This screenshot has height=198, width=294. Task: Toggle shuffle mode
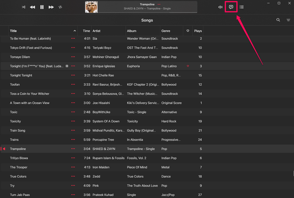click(24, 7)
